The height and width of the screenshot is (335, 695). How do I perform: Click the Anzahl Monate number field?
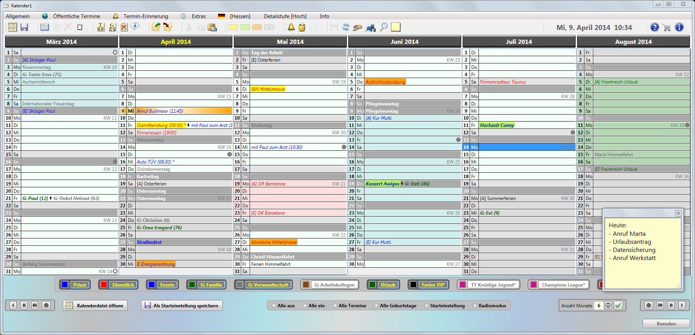tap(599, 305)
